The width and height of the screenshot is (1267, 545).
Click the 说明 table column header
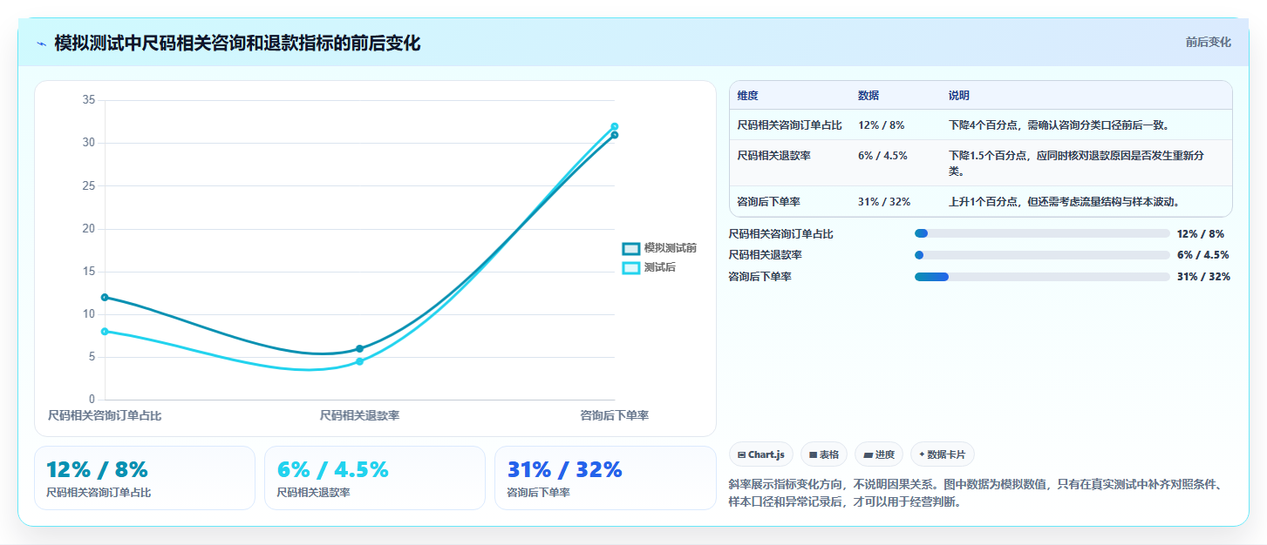(x=959, y=96)
